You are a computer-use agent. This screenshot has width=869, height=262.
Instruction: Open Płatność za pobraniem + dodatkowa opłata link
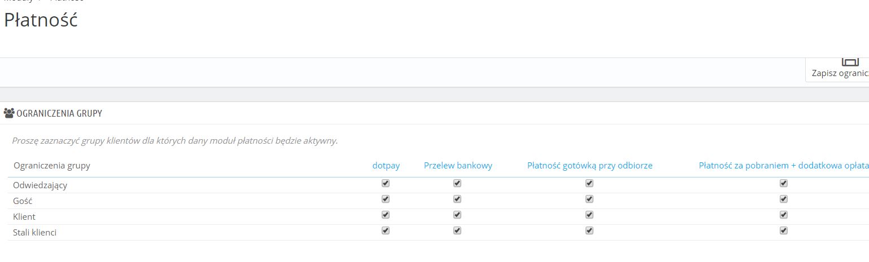783,166
